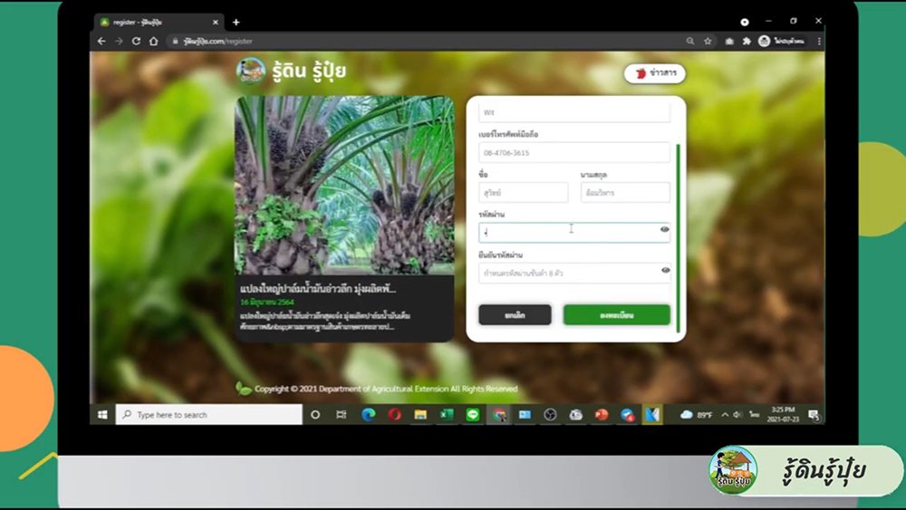
Task: Select the register browser tab
Action: [x=154, y=22]
